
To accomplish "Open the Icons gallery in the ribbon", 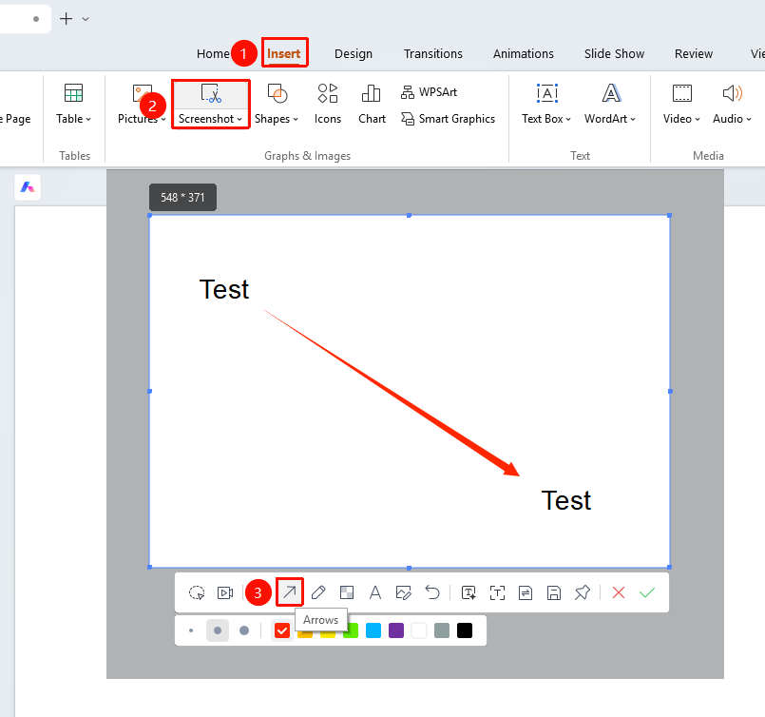I will coord(327,104).
